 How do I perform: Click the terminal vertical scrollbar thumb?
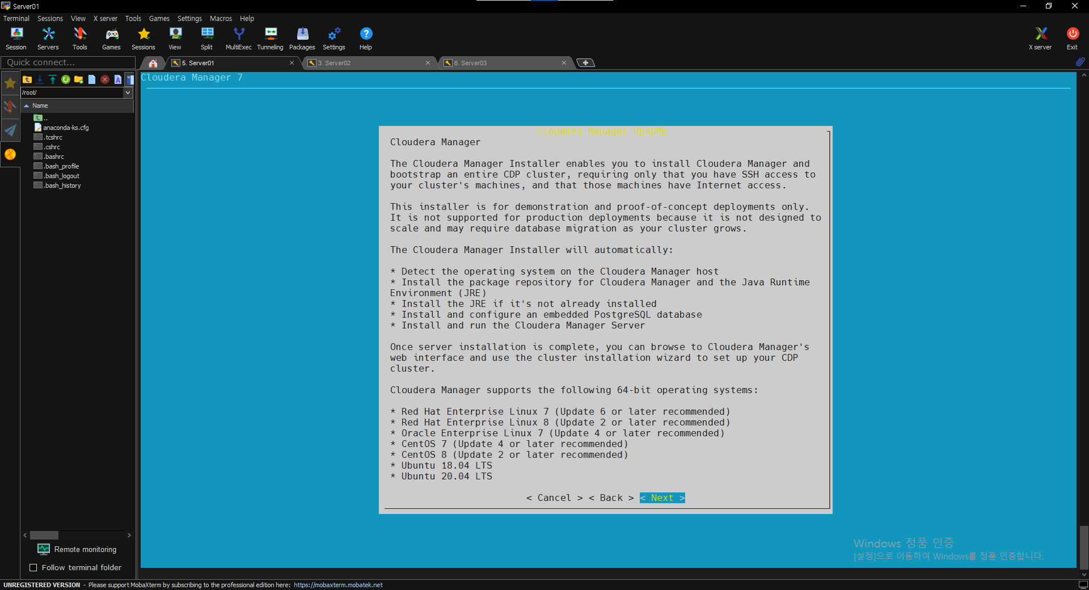click(x=1084, y=547)
